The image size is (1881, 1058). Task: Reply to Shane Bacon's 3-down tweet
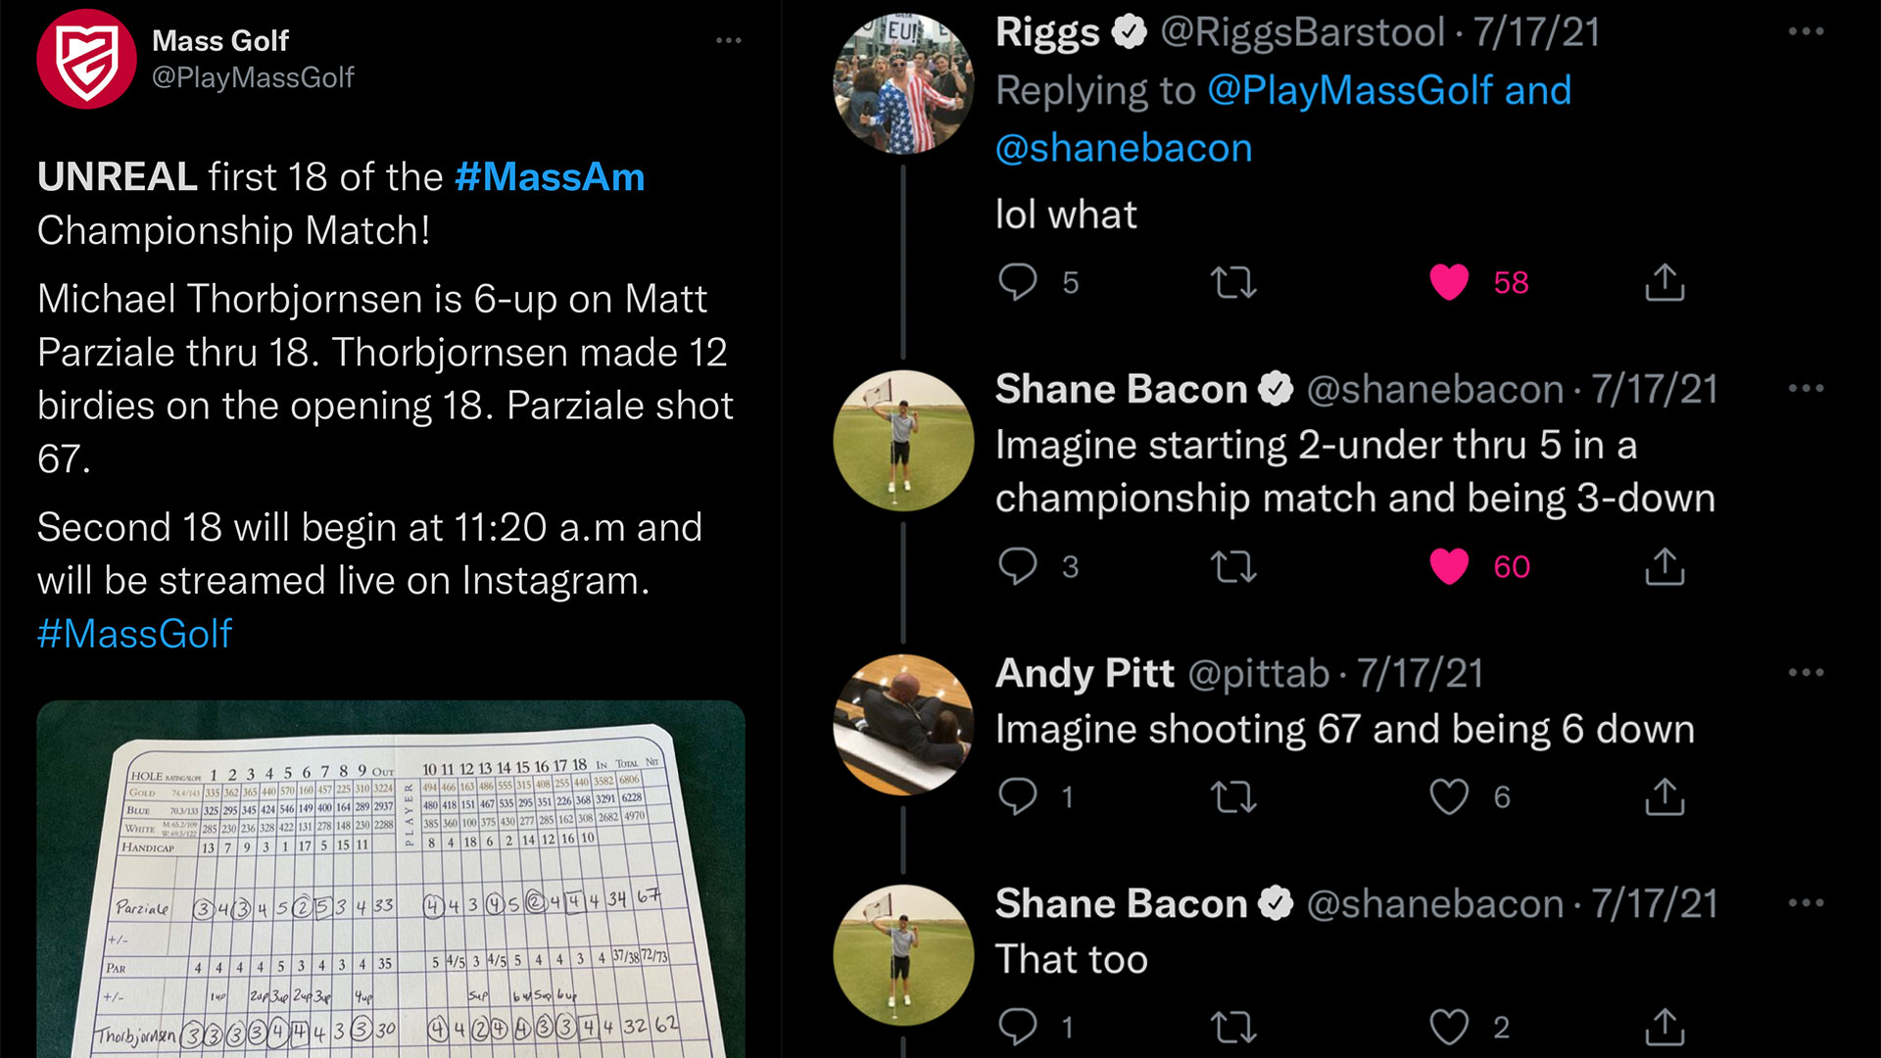[1018, 566]
